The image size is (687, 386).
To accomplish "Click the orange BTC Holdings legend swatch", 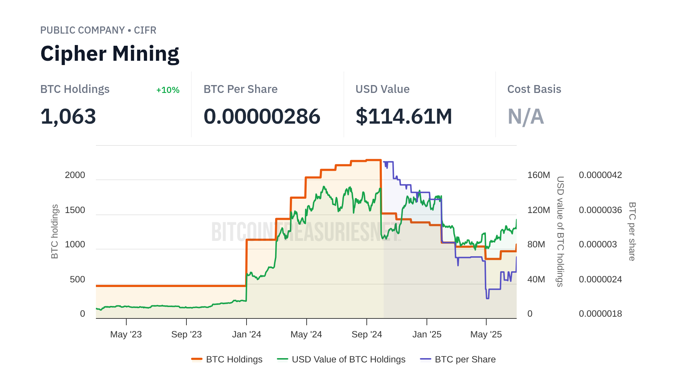I will [x=197, y=359].
